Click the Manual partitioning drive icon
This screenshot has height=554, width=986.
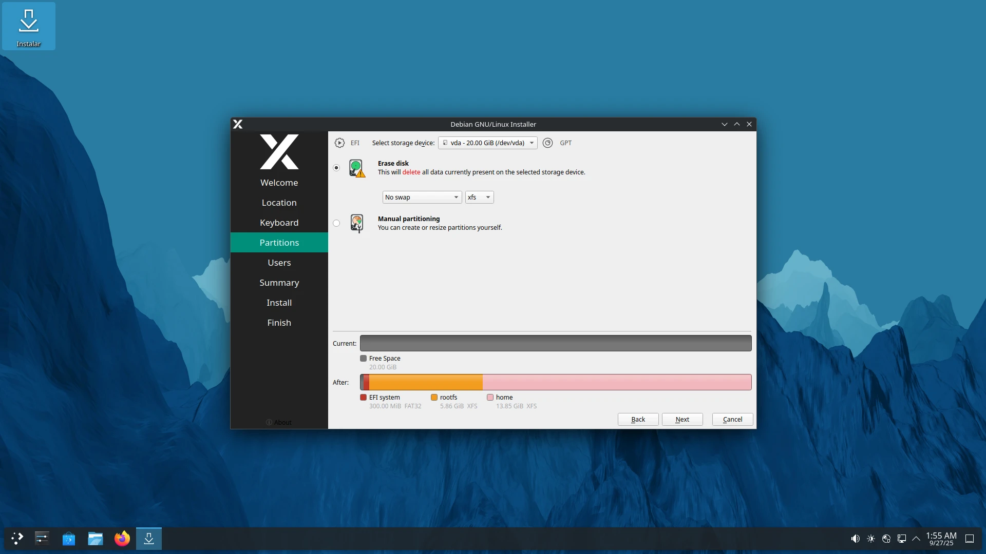pyautogui.click(x=357, y=223)
